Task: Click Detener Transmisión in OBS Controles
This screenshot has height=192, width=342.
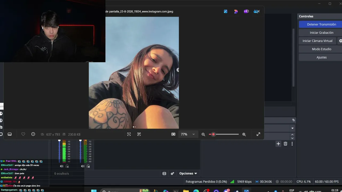Action: click(x=321, y=24)
